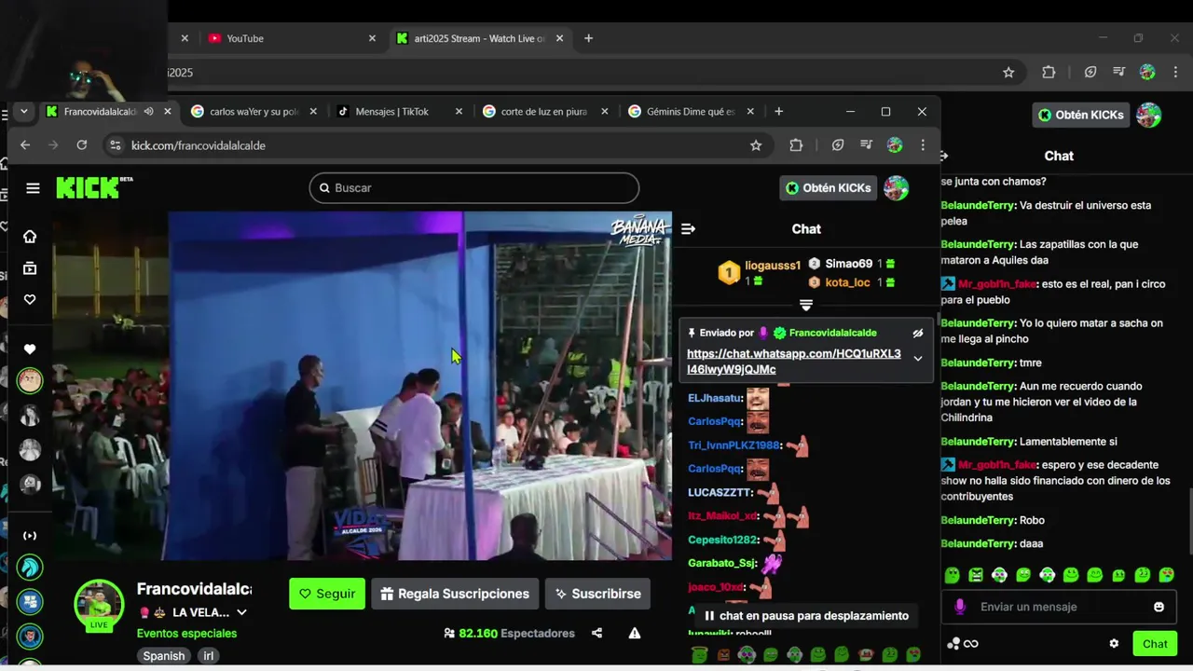Open chat settings gear in back window
The height and width of the screenshot is (671, 1193).
(1114, 644)
